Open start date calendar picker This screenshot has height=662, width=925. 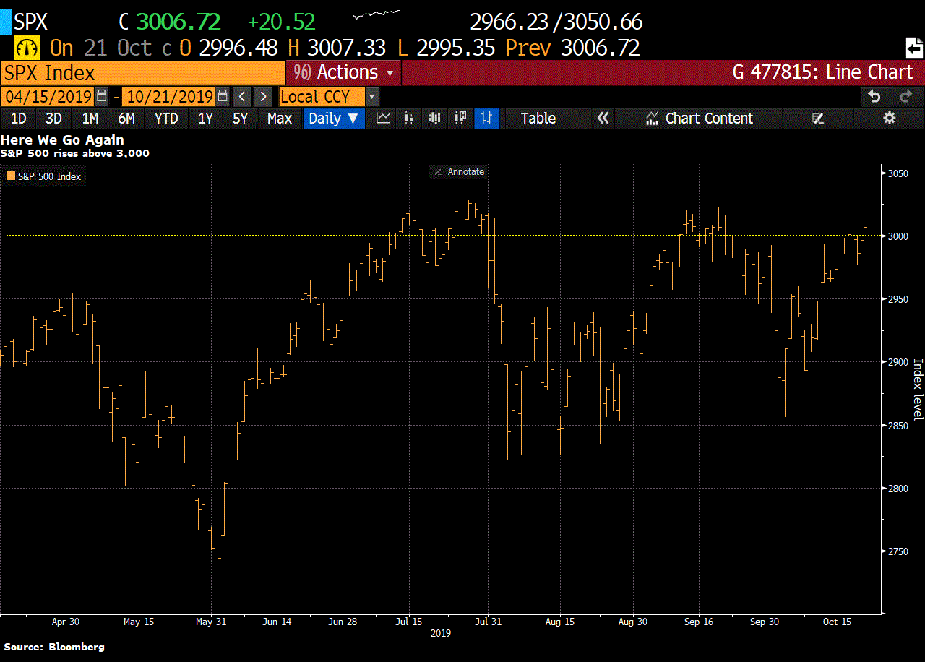(x=102, y=96)
